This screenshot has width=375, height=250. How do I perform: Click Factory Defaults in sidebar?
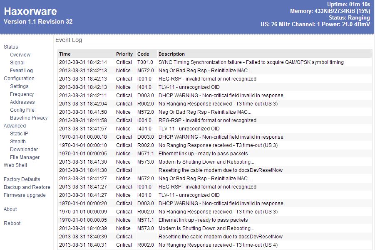(22, 179)
